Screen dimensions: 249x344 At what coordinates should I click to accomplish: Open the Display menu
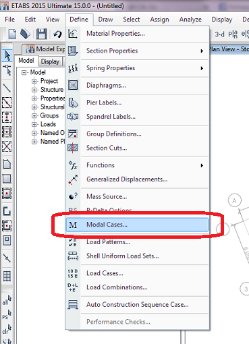click(222, 20)
